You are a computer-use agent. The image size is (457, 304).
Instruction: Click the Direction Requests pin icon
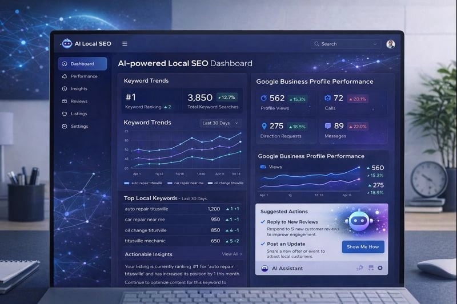pyautogui.click(x=264, y=126)
